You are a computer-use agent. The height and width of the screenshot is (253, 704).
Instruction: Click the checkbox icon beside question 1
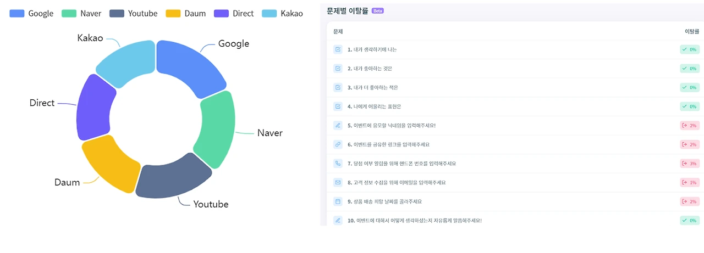(338, 49)
